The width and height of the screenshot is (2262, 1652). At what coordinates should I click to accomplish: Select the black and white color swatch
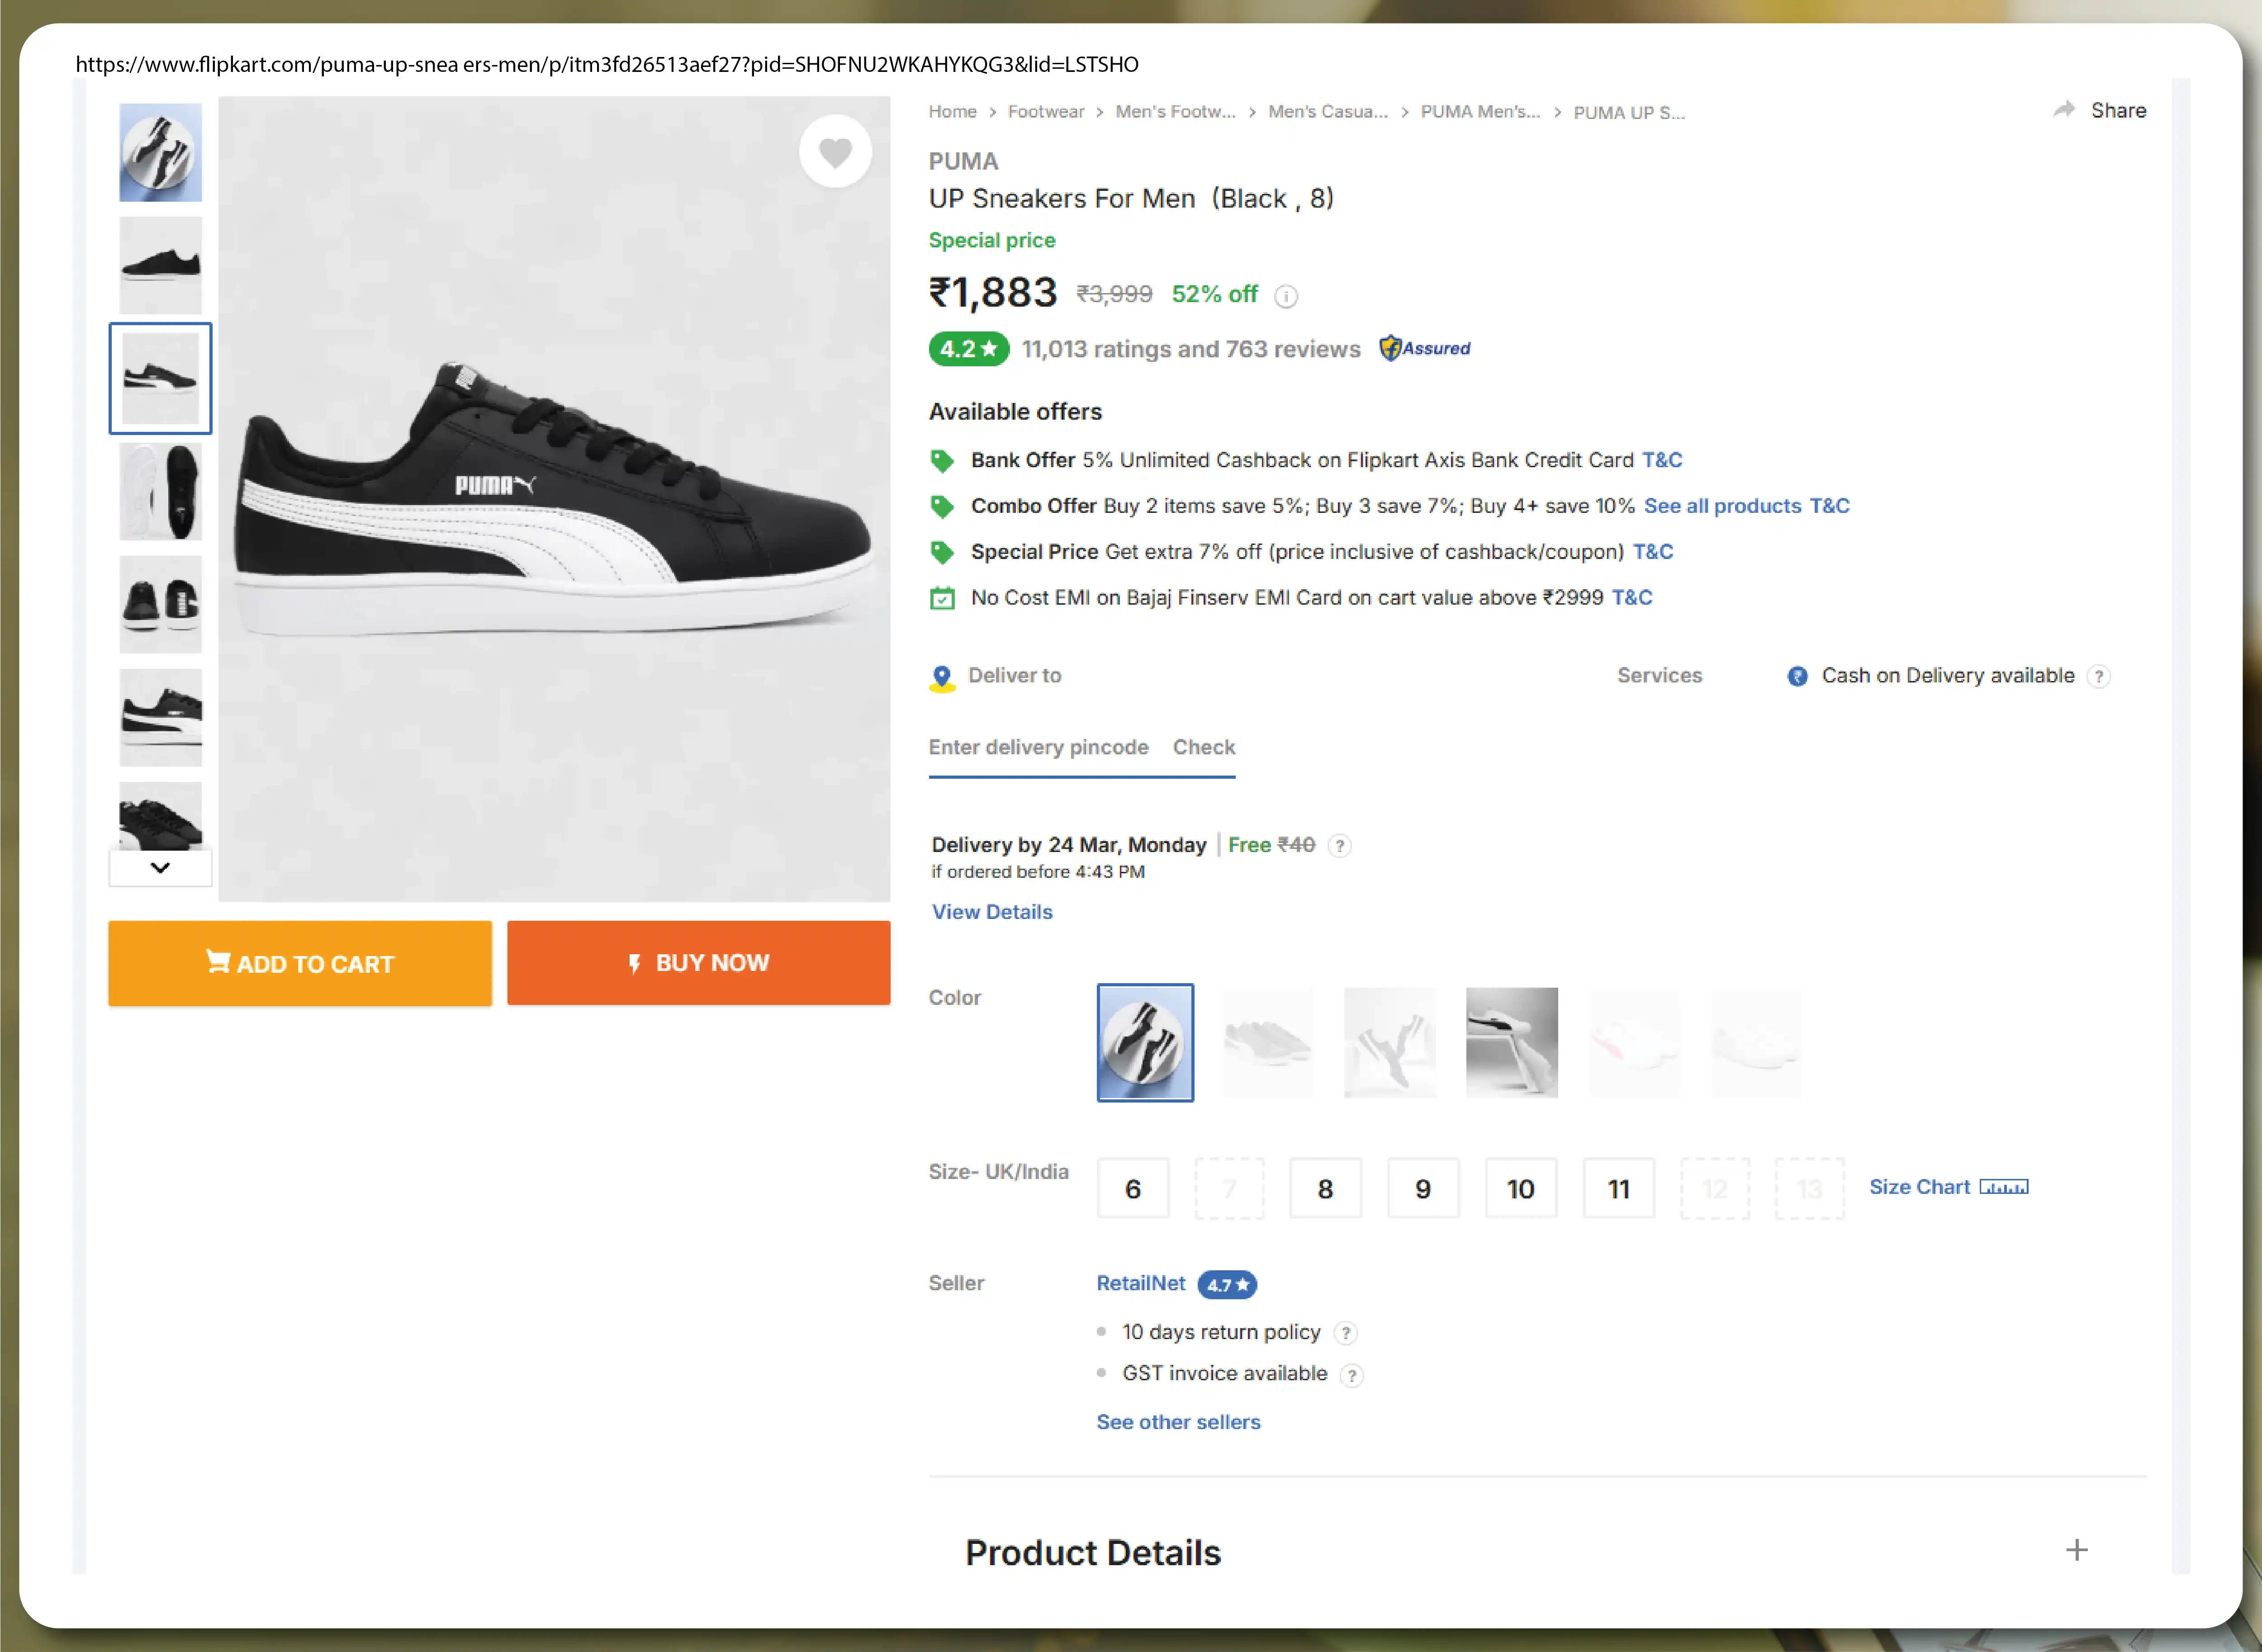click(x=1145, y=1043)
